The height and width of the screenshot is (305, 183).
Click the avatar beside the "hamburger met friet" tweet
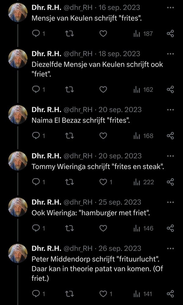tap(18, 207)
